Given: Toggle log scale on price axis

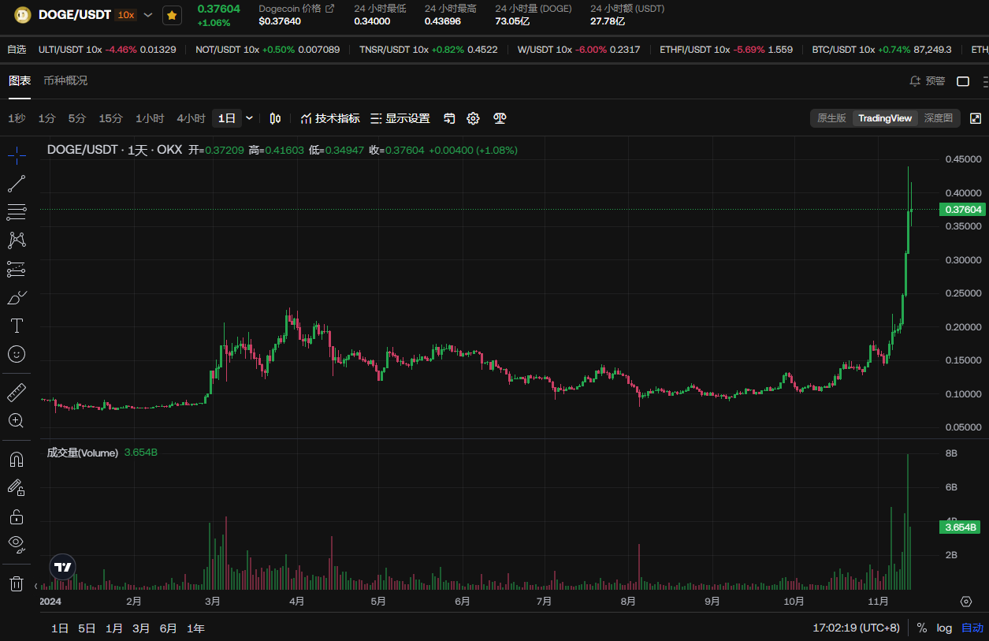Looking at the screenshot, I should click(944, 628).
